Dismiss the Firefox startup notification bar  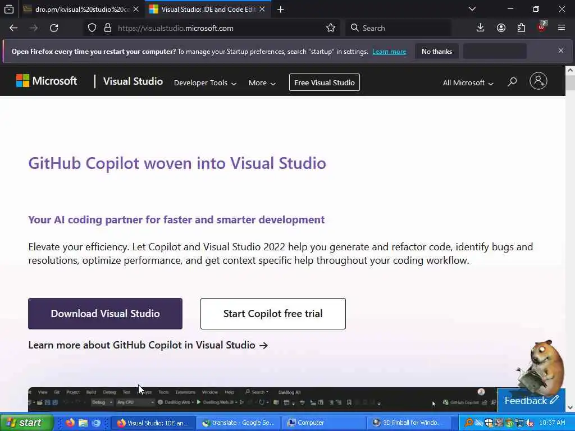coord(561,51)
